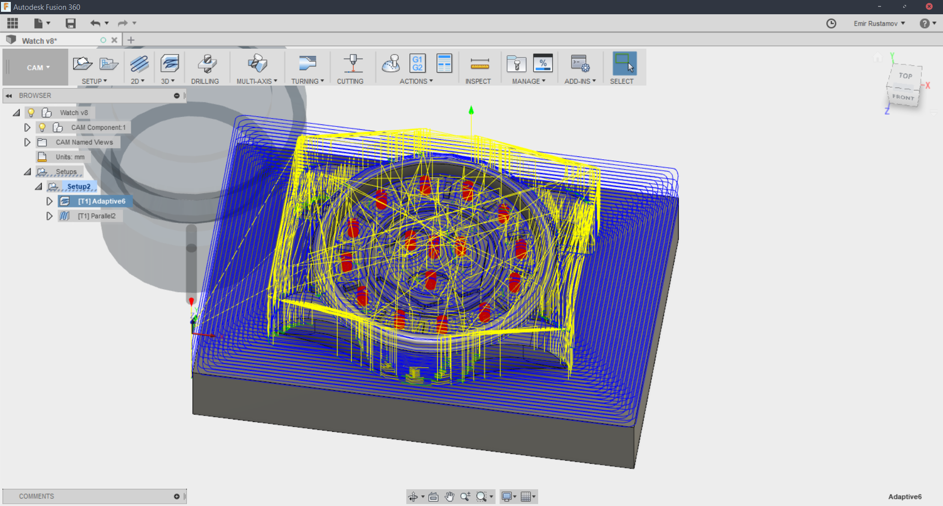
Task: Open the Emir Rustamov account dropdown
Action: click(x=879, y=24)
